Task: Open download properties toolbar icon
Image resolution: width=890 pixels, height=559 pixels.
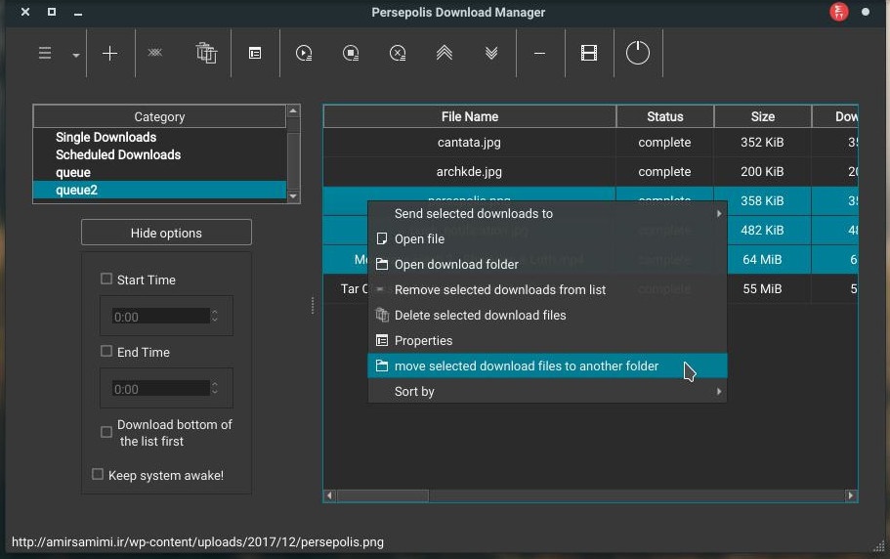Action: pyautogui.click(x=255, y=54)
